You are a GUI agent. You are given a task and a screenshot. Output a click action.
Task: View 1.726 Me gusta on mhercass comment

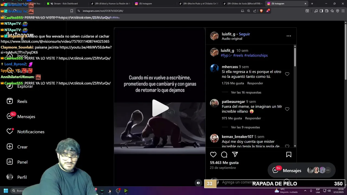pos(233,83)
